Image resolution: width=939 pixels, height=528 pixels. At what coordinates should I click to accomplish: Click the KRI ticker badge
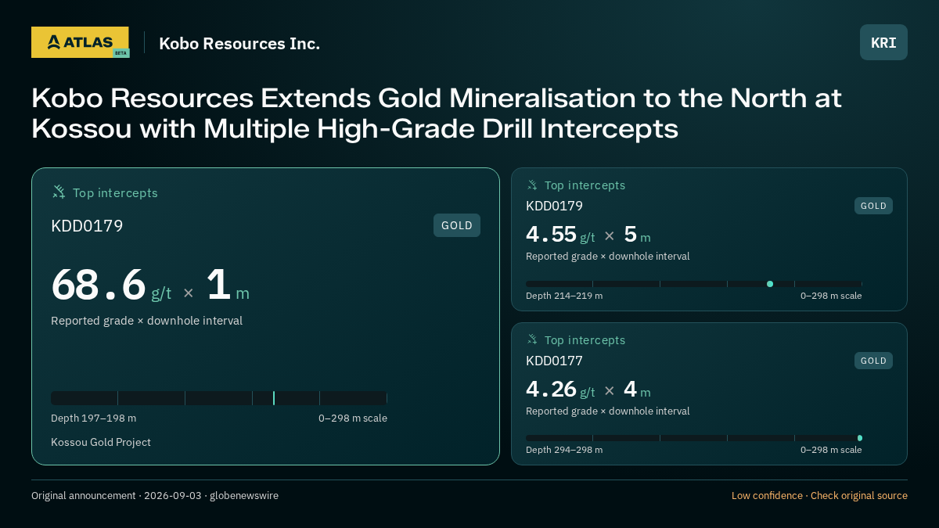click(883, 42)
